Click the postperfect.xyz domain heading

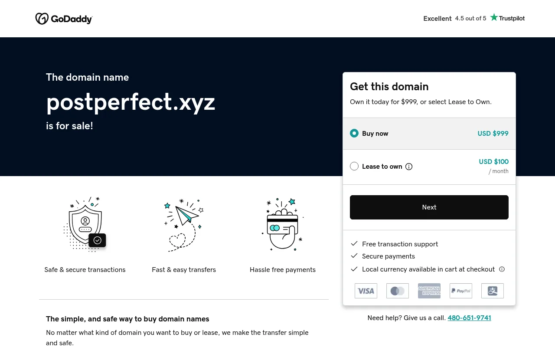(x=131, y=102)
